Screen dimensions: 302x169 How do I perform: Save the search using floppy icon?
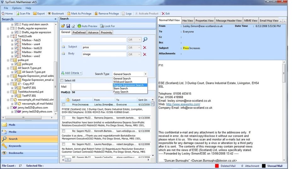click(x=68, y=26)
